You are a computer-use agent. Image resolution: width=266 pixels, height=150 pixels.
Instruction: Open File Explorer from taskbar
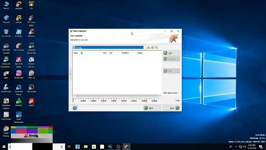86,147
